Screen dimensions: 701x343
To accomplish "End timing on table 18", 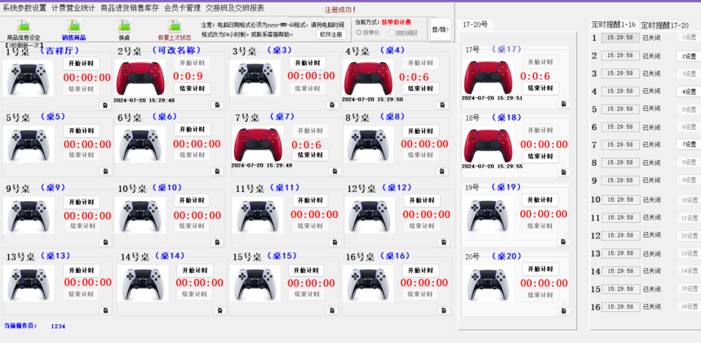I will [x=540, y=157].
